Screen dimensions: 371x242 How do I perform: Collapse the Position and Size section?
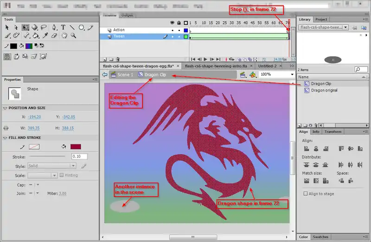click(x=5, y=108)
